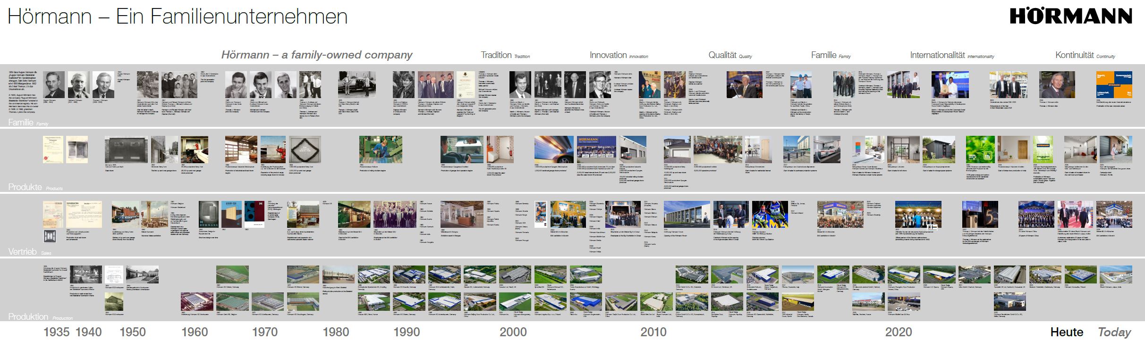Open the hangar photo with red airplane
Viewport: 1145px width, 349px height.
pyautogui.click(x=273, y=150)
